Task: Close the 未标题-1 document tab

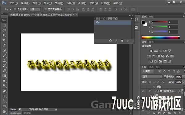Action: tap(76, 15)
